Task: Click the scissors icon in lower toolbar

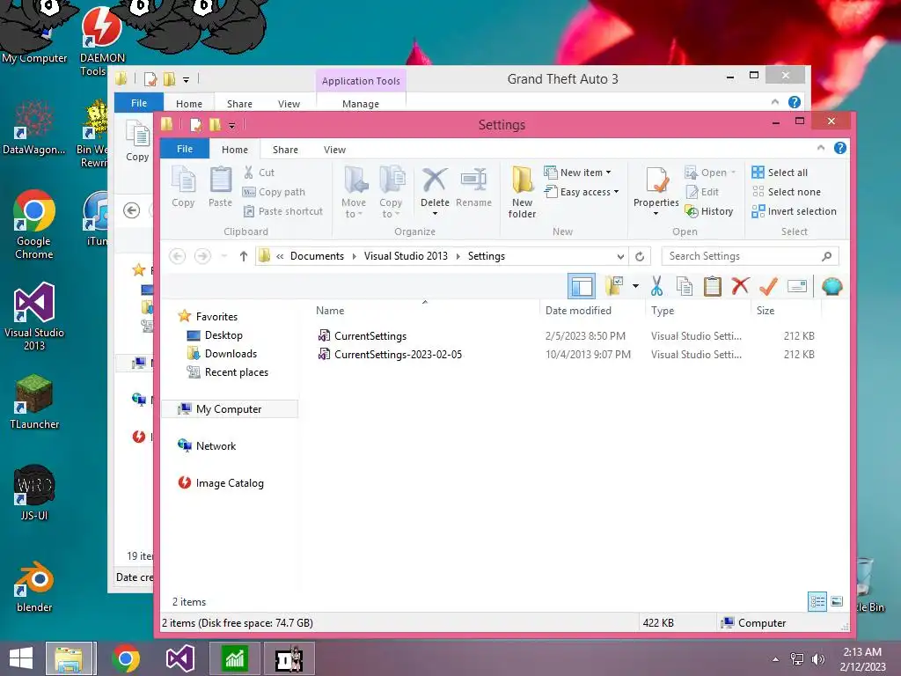Action: click(x=656, y=286)
